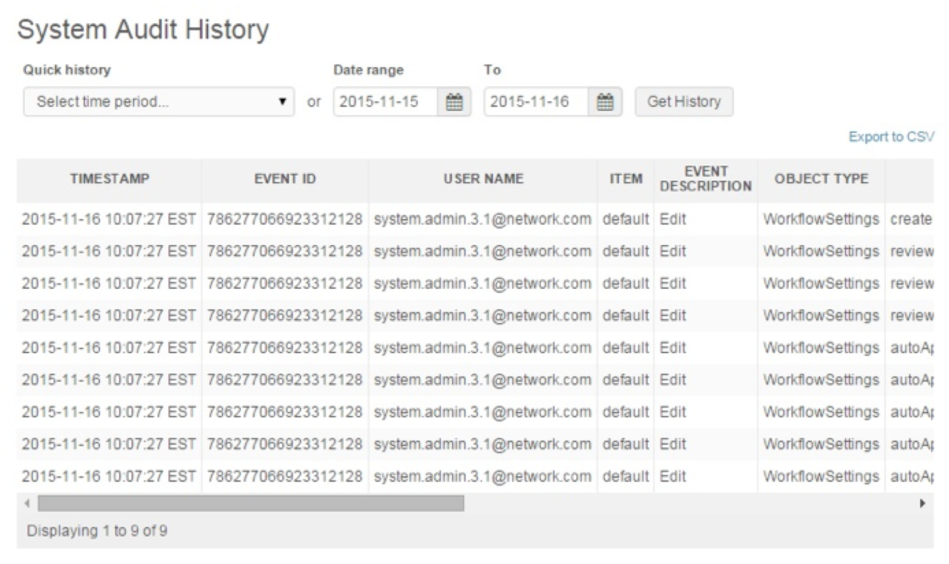Expand the Select time period dropdown

click(x=159, y=102)
